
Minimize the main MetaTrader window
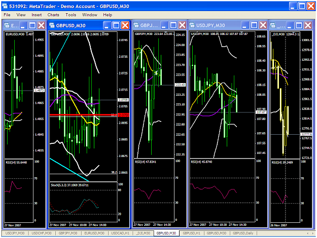tap(293, 6)
